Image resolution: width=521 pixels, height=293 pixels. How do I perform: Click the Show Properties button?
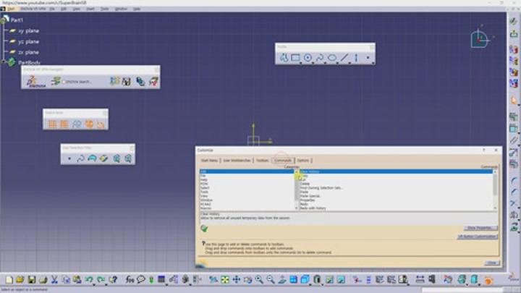[x=480, y=228]
